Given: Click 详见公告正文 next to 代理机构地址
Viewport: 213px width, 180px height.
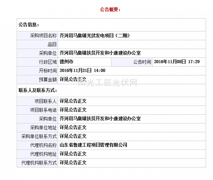Looking at the screenshot, I should pyautogui.click(x=73, y=154).
